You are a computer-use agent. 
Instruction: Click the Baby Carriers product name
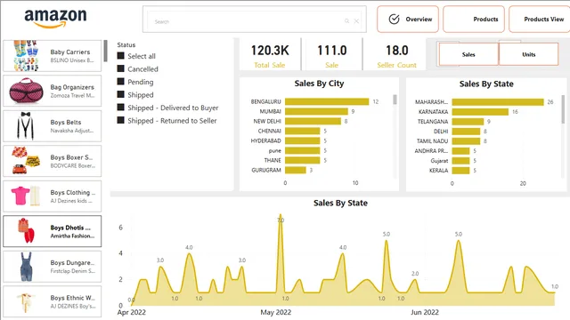[70, 52]
